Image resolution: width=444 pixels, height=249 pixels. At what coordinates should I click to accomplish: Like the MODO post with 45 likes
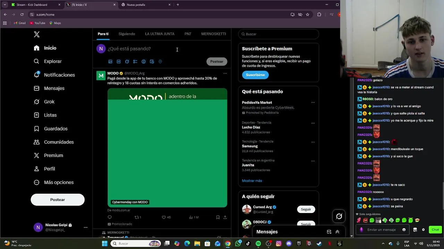pos(166,217)
